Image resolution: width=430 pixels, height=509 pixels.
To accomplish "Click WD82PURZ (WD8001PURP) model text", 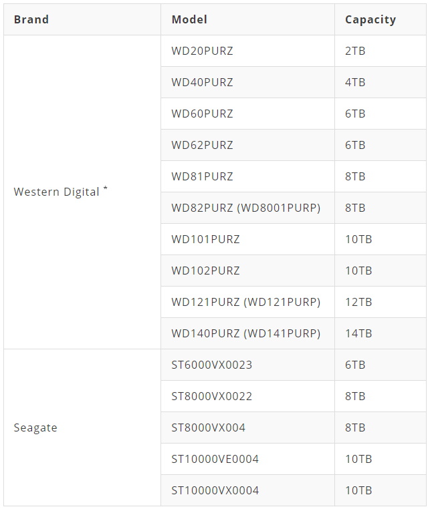I will 245,208.
